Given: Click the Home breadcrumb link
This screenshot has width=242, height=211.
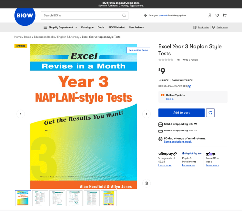Looking at the screenshot, I should [x=18, y=37].
